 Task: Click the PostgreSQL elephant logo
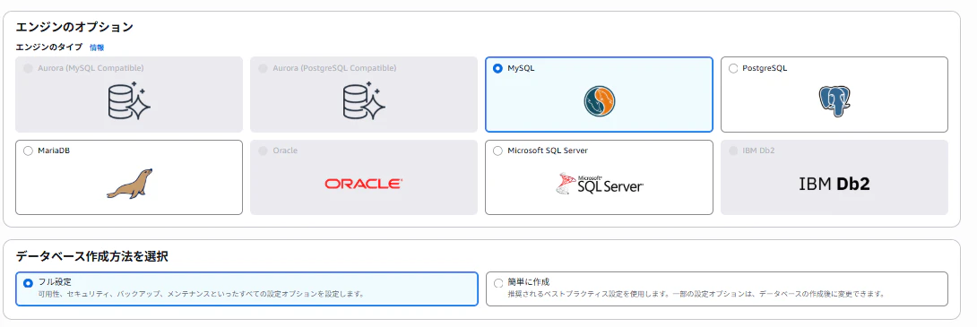[x=834, y=101]
